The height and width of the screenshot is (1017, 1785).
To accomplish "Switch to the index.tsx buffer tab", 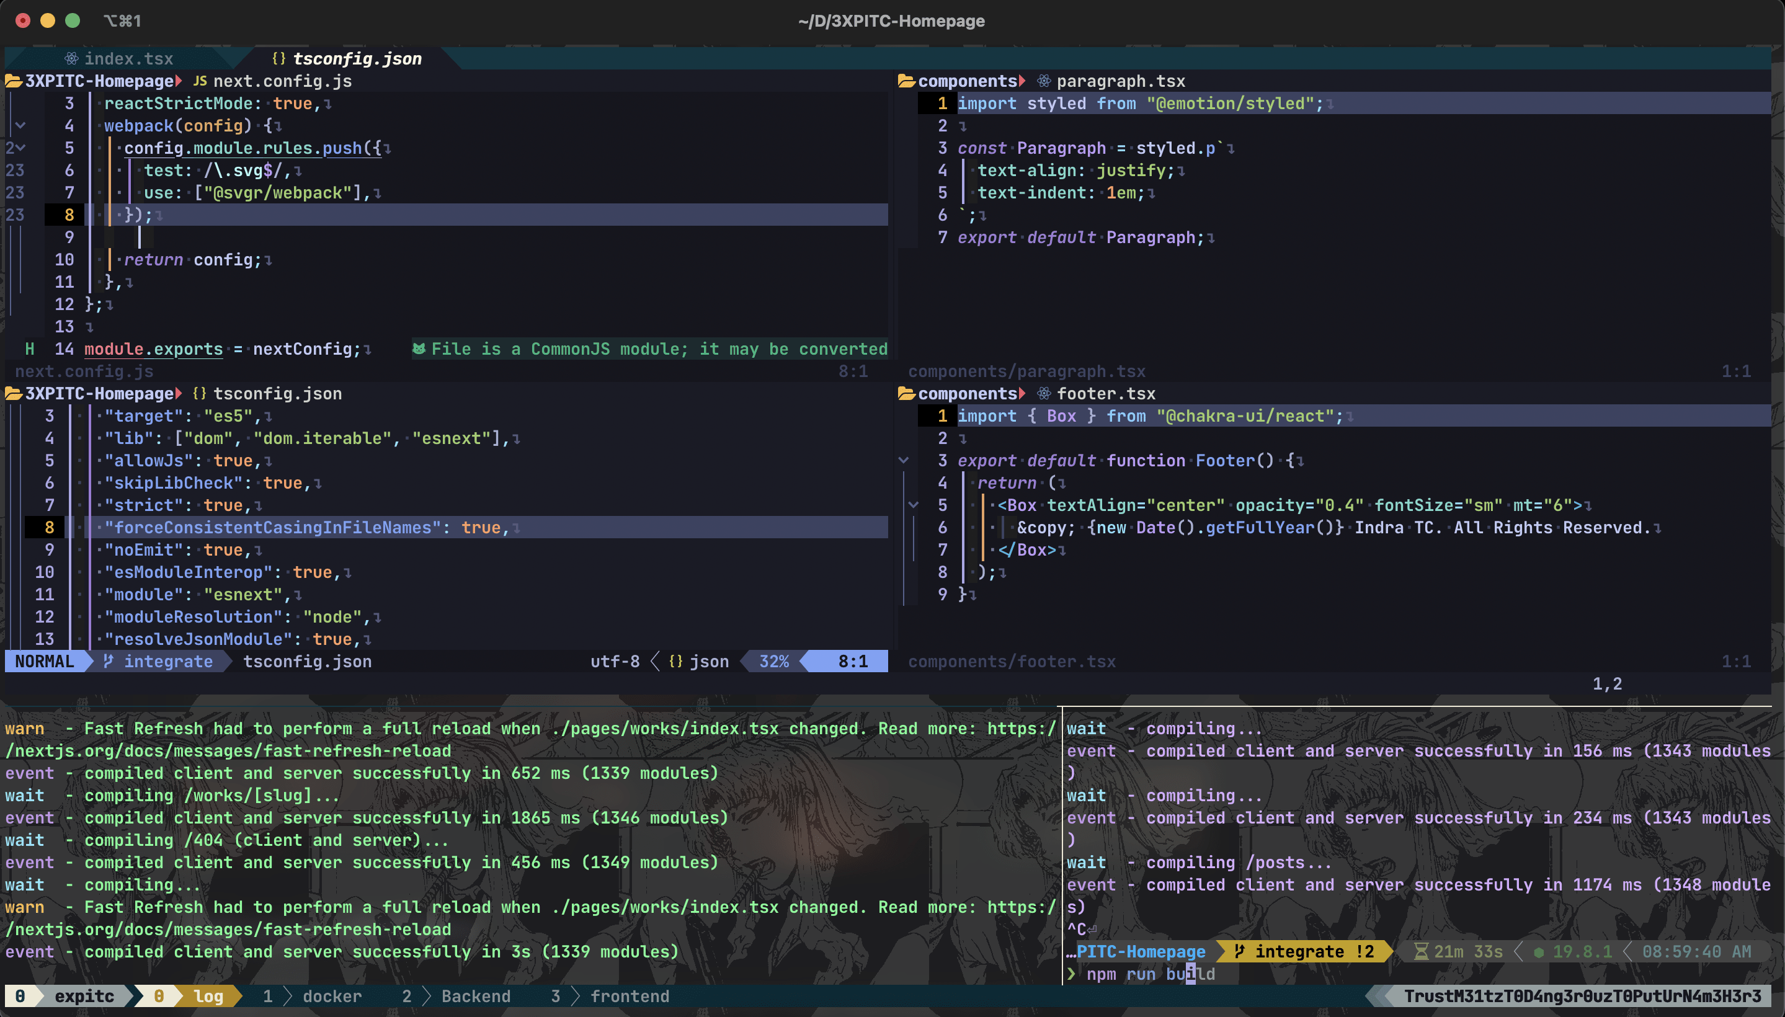I will [x=128, y=59].
